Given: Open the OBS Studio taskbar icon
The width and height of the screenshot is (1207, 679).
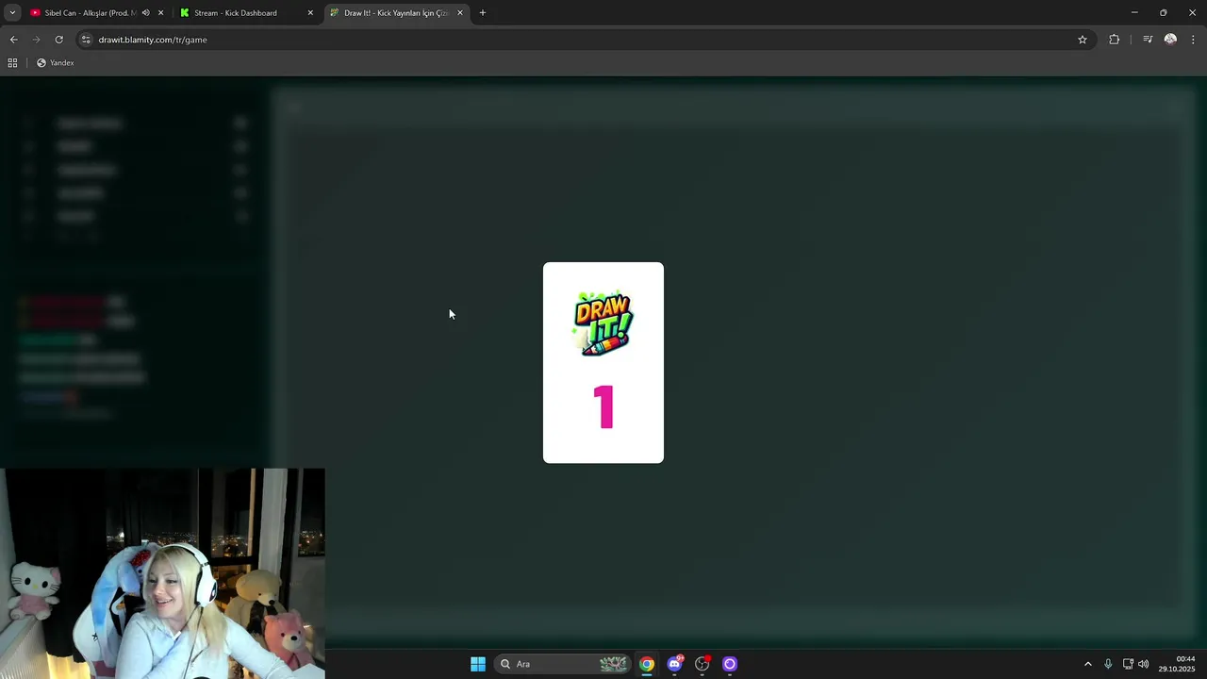Looking at the screenshot, I should tap(702, 664).
